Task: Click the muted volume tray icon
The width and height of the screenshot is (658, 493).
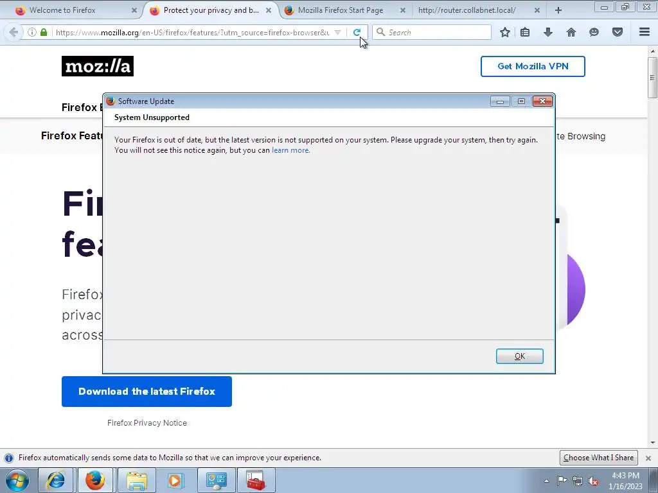Action: (x=593, y=481)
